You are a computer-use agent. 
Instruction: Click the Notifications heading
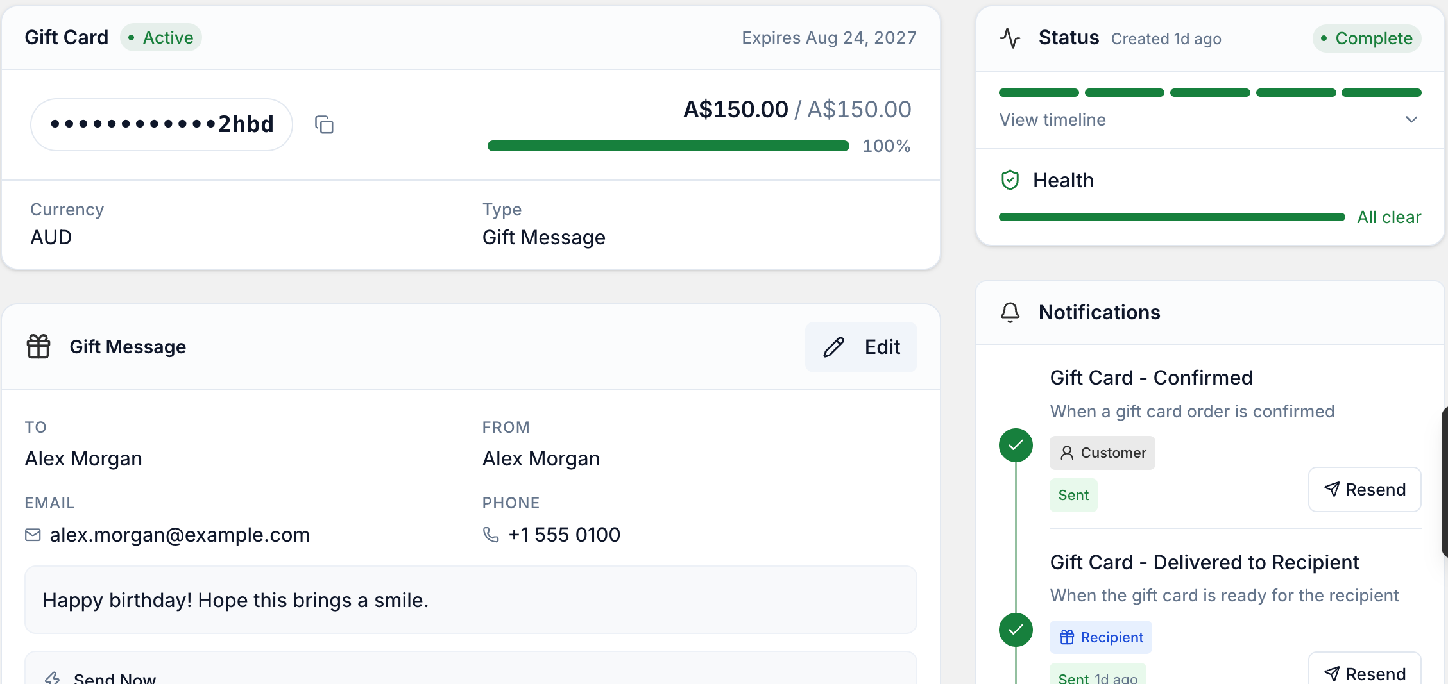[1099, 312]
